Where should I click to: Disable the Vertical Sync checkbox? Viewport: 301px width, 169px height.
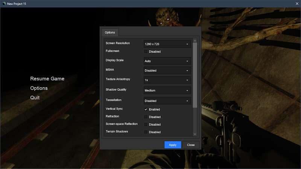[x=146, y=109]
